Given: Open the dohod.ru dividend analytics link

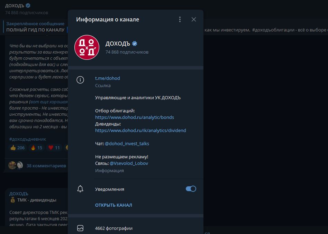Looking at the screenshot, I should tap(140, 130).
